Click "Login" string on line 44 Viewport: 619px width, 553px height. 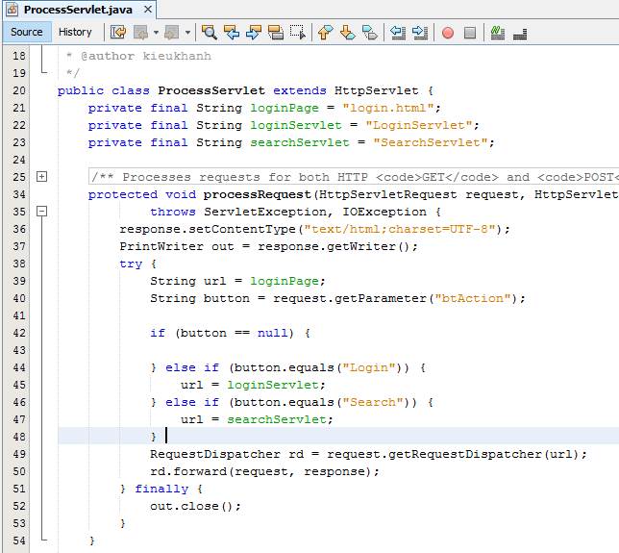[369, 367]
